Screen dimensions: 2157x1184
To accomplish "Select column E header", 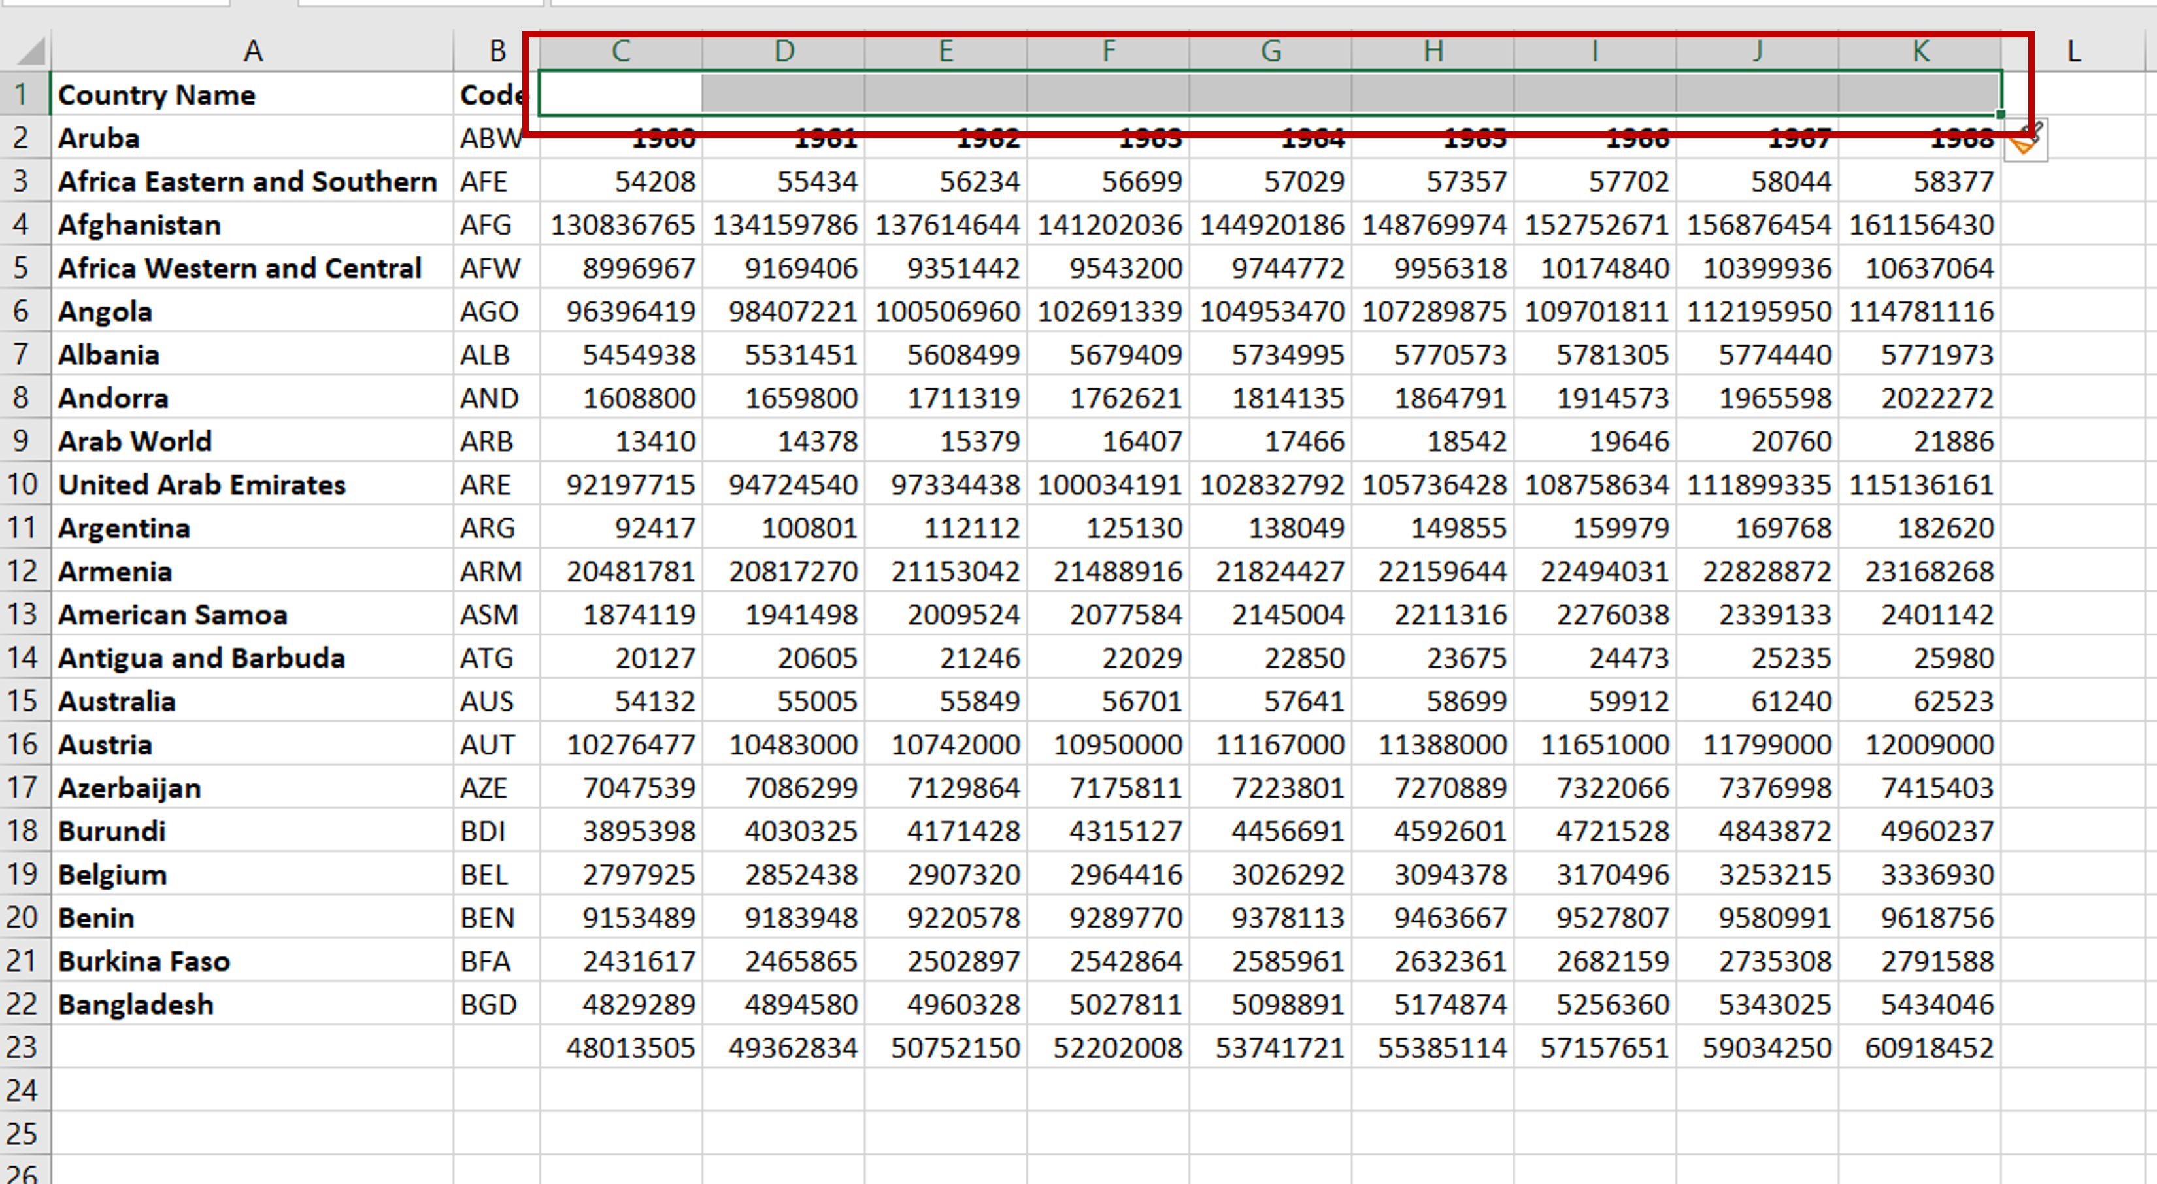I will (945, 51).
